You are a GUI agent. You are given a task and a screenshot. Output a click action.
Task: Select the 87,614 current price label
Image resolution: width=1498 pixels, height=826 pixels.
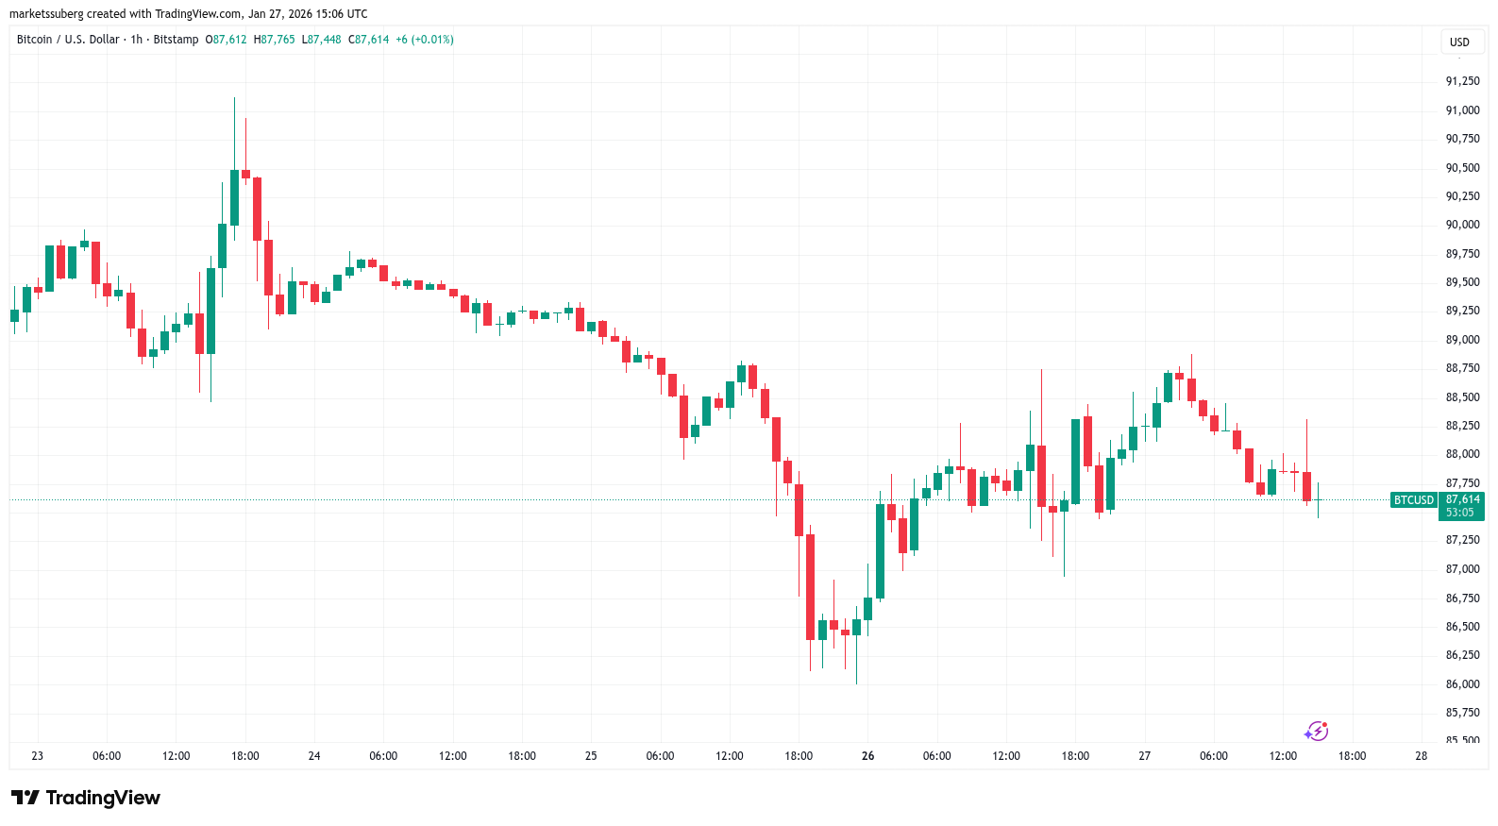point(1462,499)
